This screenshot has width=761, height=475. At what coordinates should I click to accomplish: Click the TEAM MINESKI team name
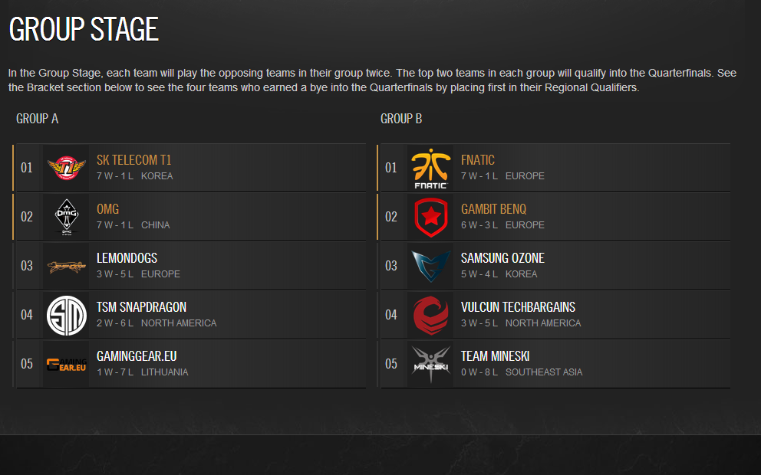495,355
